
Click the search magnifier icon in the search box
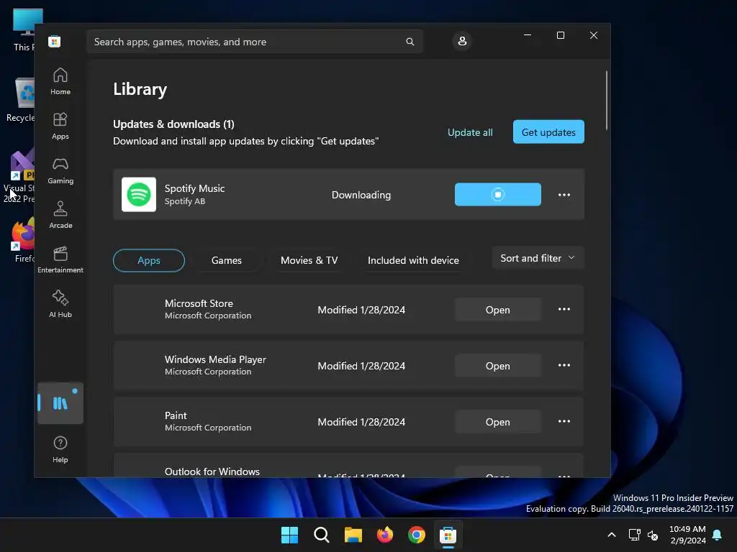[x=410, y=42]
